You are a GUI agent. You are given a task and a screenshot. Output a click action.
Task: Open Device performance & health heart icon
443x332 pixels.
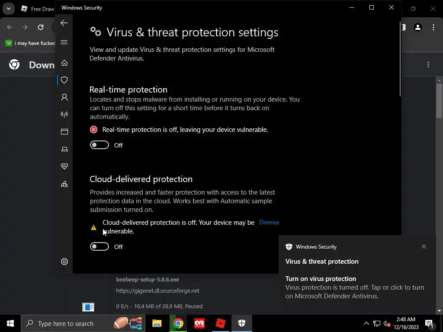pyautogui.click(x=64, y=166)
